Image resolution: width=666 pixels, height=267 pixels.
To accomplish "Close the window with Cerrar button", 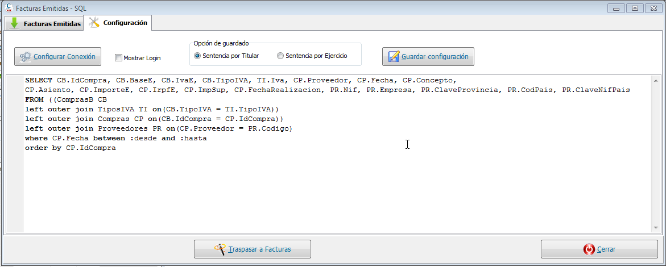I will tap(599, 249).
